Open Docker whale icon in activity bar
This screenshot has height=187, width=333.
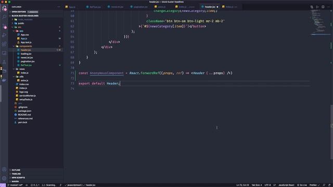pos(4,80)
